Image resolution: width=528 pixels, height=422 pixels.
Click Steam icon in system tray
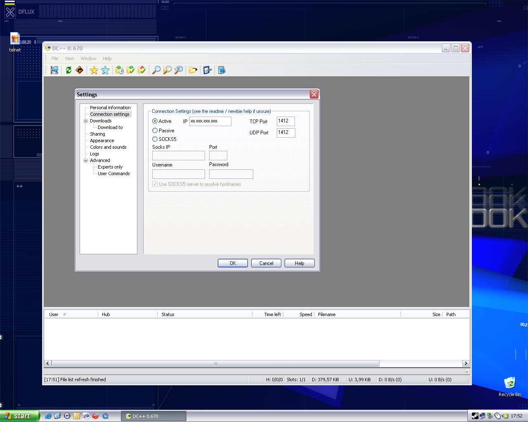pyautogui.click(x=475, y=416)
